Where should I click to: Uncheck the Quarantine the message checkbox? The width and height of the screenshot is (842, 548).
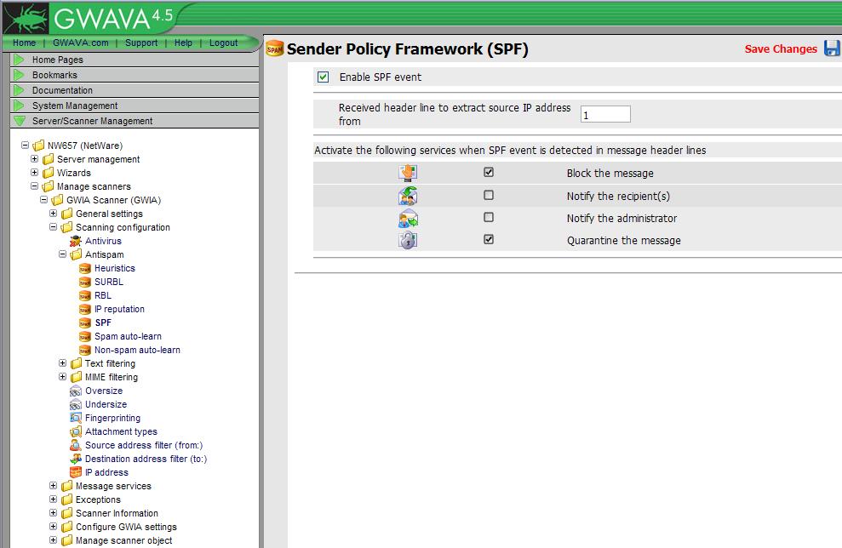point(489,239)
